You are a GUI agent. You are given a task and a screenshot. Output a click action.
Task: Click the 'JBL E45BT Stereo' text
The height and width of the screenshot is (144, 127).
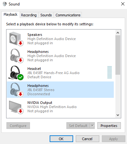pyautogui.click(x=41, y=90)
